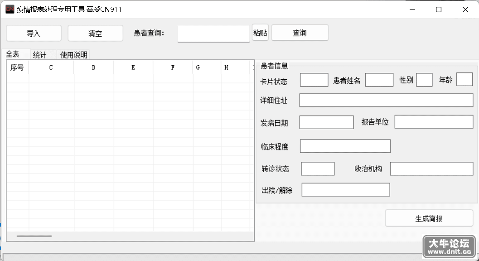Image resolution: width=479 pixels, height=261 pixels.
Task: Focus the 卡片状态 field
Action: [314, 80]
